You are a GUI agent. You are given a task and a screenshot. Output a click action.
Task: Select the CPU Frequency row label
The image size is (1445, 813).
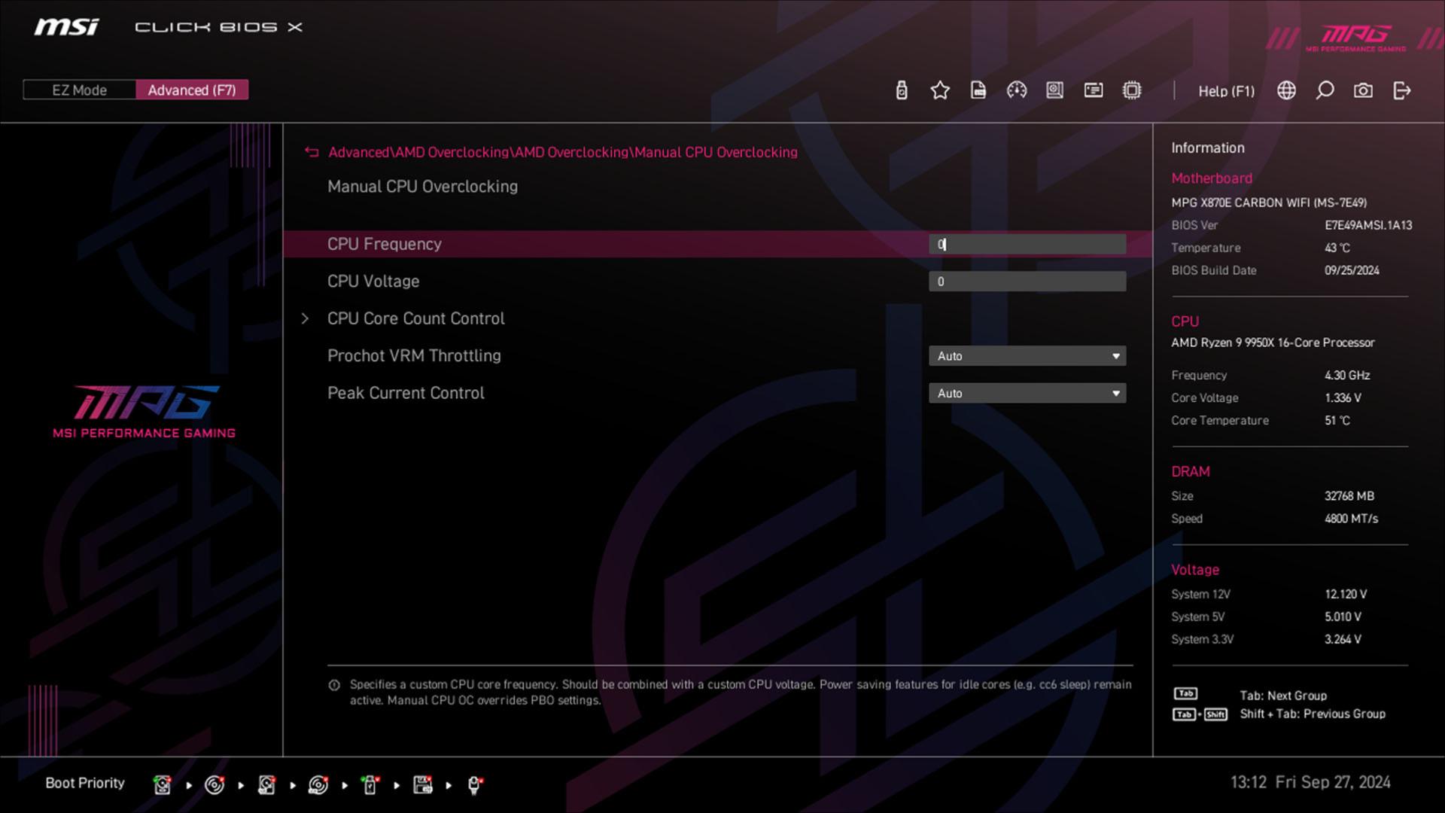(x=384, y=244)
